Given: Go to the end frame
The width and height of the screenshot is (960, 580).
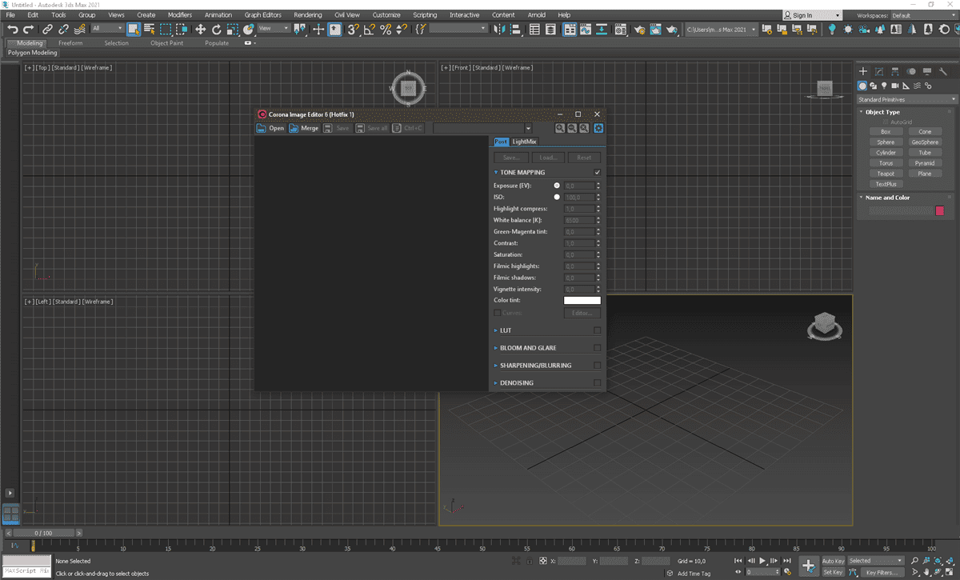Looking at the screenshot, I should (786, 561).
